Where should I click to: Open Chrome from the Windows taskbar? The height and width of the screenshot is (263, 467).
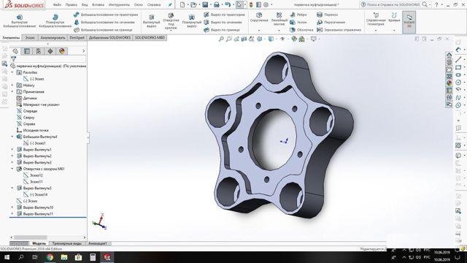pyautogui.click(x=50, y=257)
